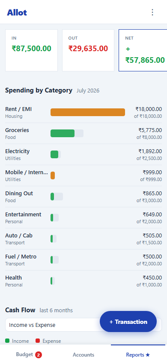Open the three-dot overflow menu
This screenshot has width=167, height=363.
152,12
